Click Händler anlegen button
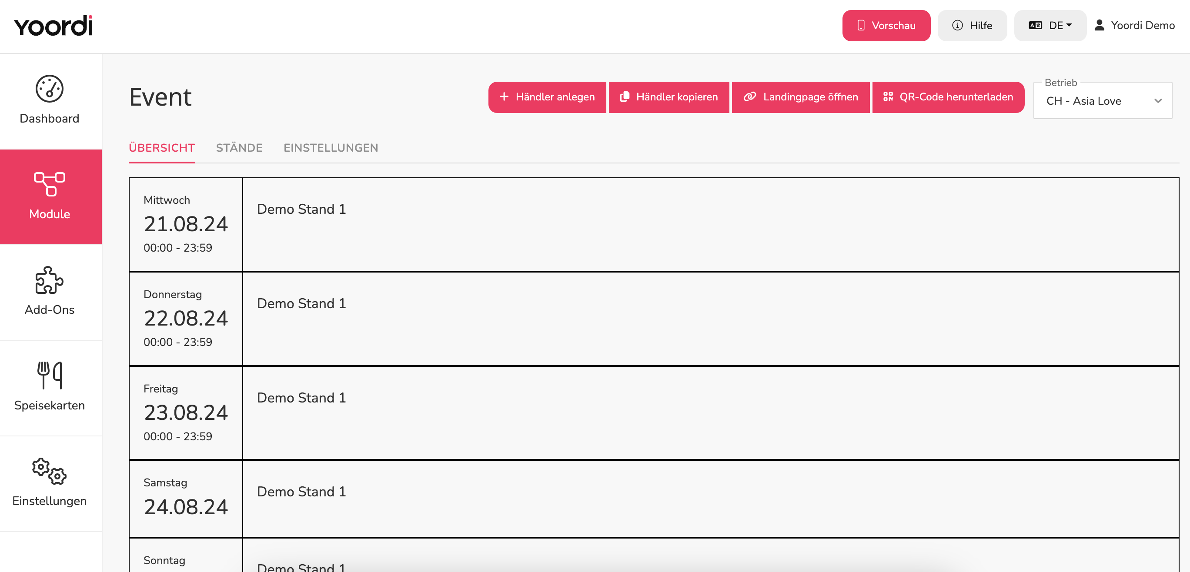This screenshot has width=1190, height=572. tap(547, 97)
